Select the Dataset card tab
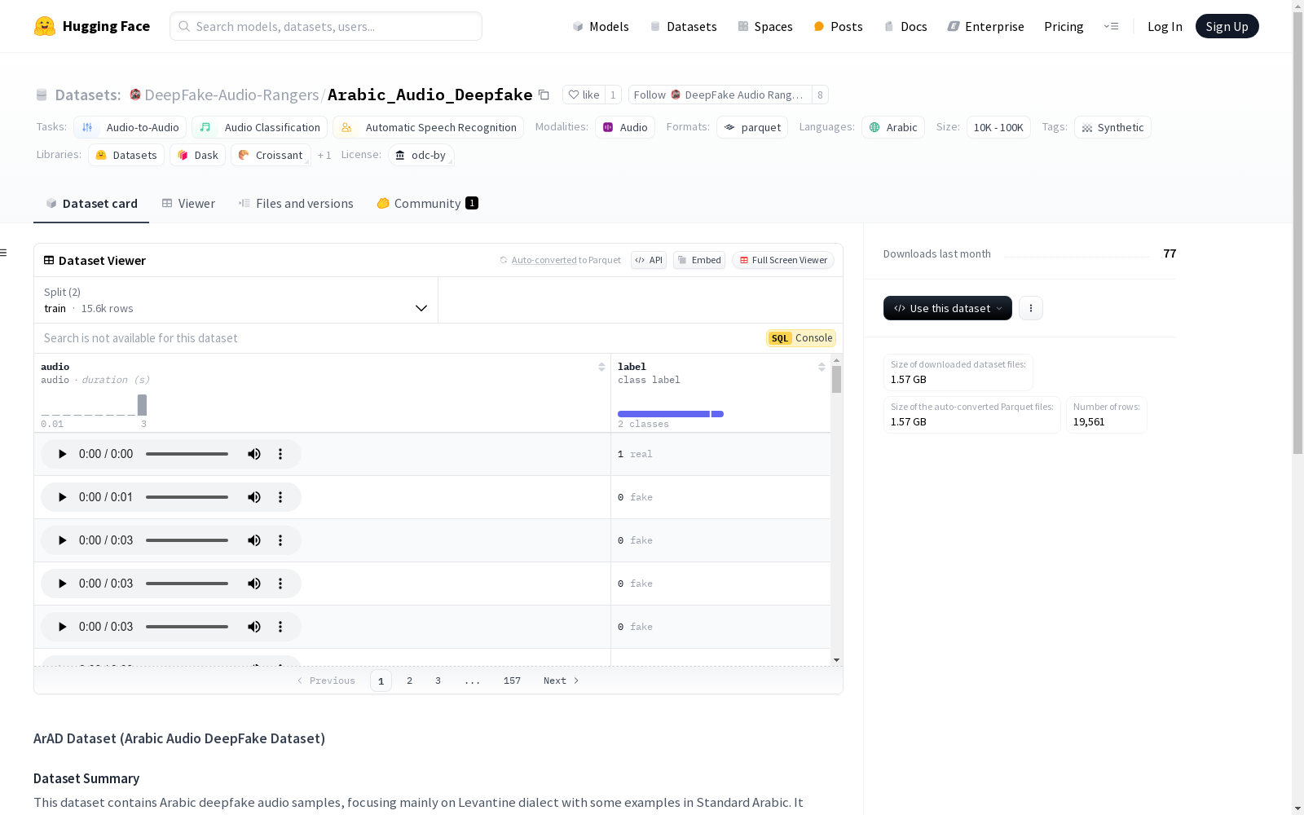This screenshot has width=1304, height=815. point(91,203)
